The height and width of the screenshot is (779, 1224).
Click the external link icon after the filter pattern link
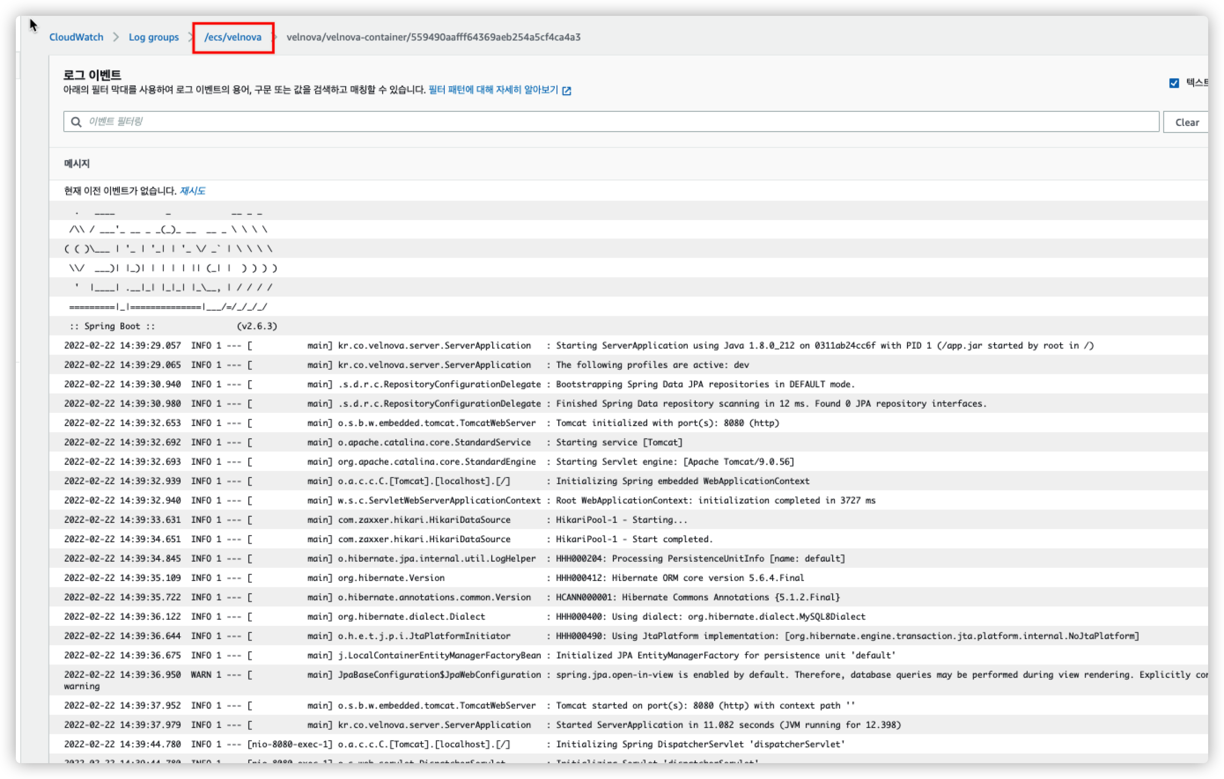(567, 91)
